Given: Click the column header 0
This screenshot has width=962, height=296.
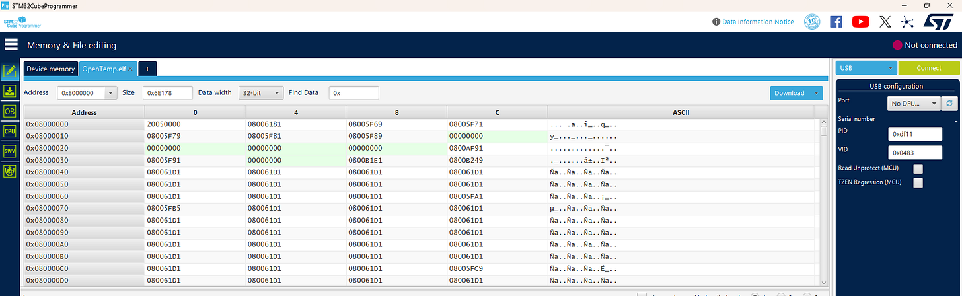Looking at the screenshot, I should tap(195, 112).
